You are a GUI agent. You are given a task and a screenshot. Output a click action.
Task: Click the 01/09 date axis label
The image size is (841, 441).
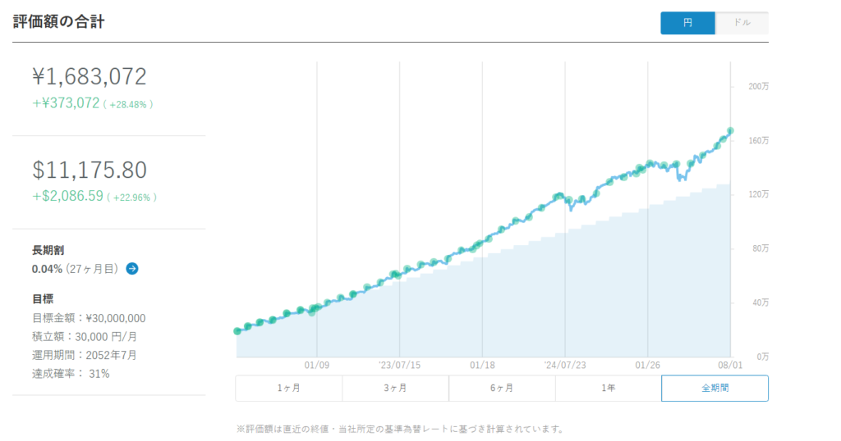316,365
